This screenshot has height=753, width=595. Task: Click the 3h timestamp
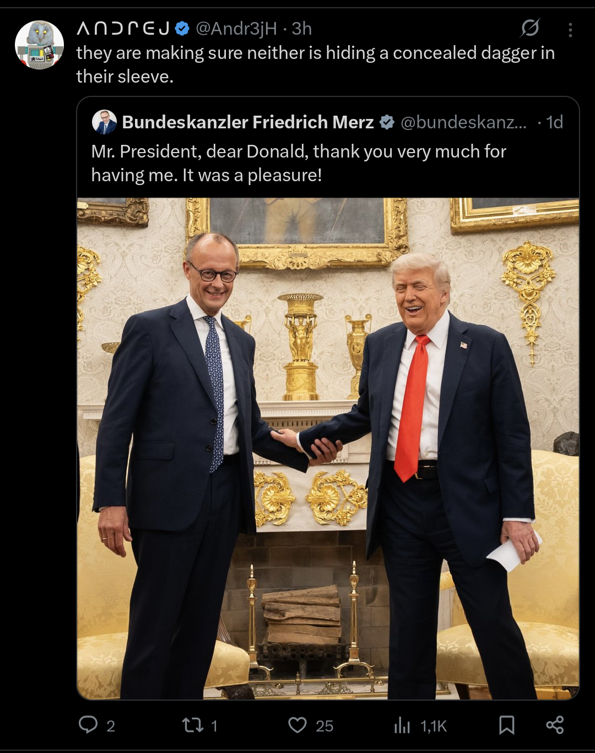[302, 28]
